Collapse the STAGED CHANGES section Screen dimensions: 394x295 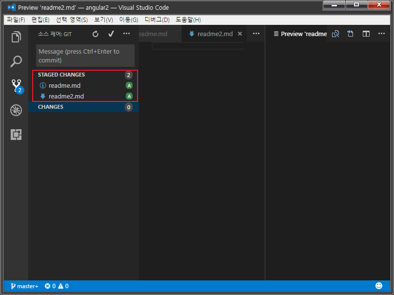point(61,75)
